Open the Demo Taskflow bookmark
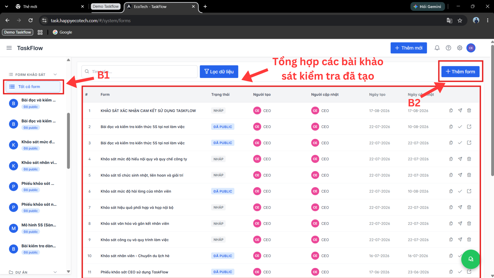Viewport: 494px width, 278px height. point(18,32)
